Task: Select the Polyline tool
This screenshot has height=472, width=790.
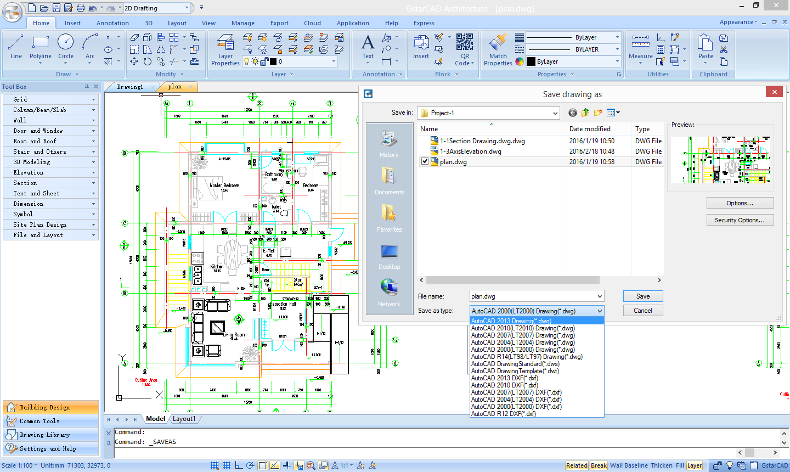Action: [41, 47]
